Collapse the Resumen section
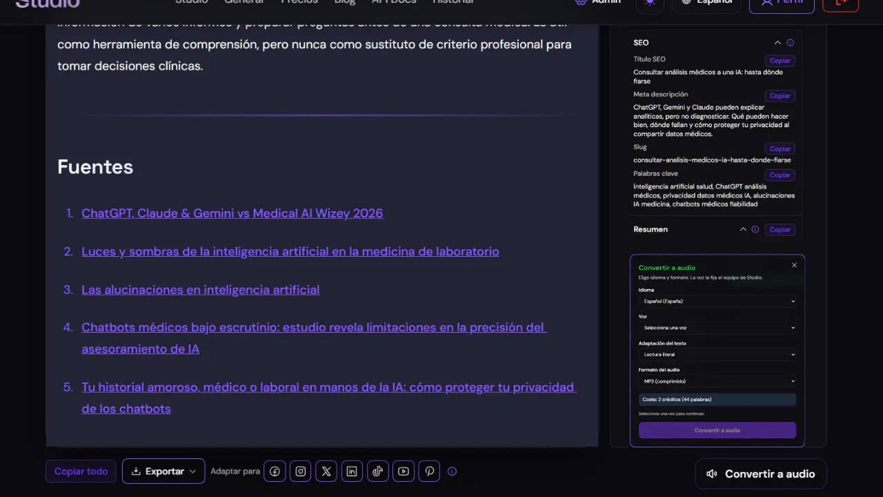 743,229
